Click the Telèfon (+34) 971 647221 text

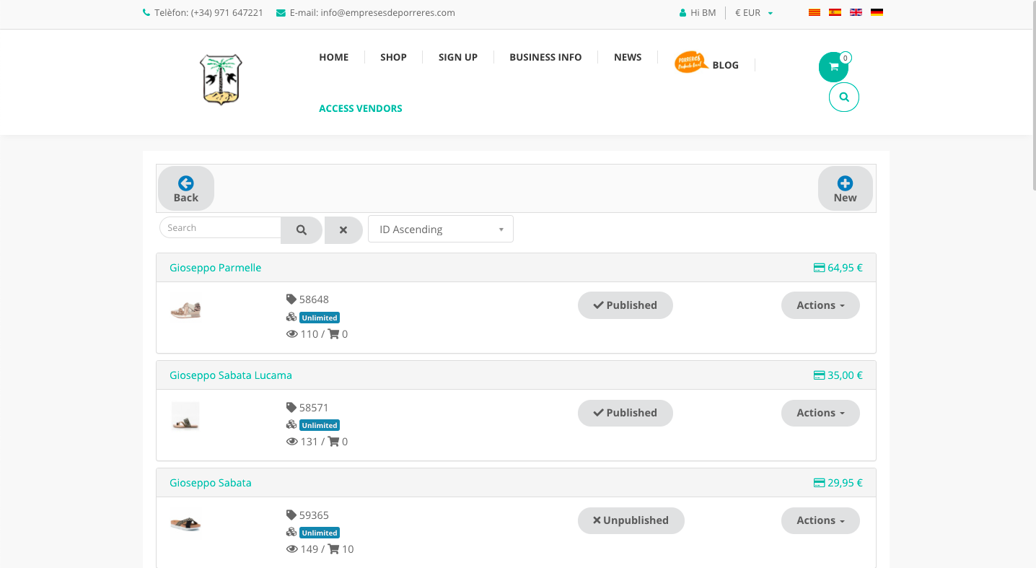click(x=208, y=13)
